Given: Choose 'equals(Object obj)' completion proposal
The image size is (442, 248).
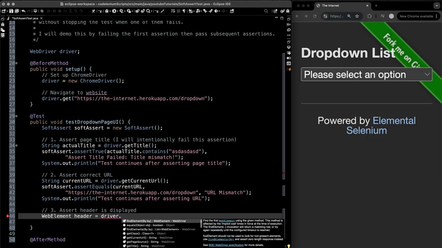Looking at the screenshot, I should click(161, 225).
